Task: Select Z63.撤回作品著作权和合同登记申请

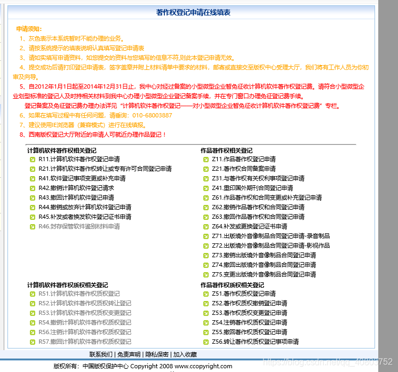Action: pyautogui.click(x=258, y=217)
